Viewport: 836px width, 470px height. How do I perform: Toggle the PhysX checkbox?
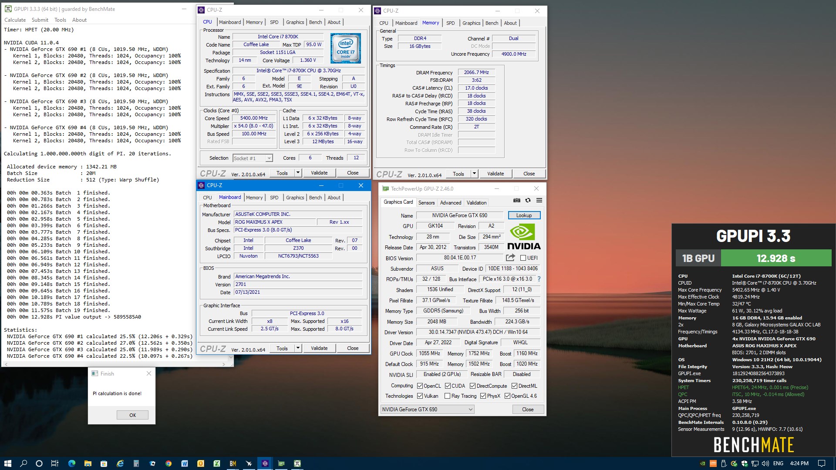[483, 396]
